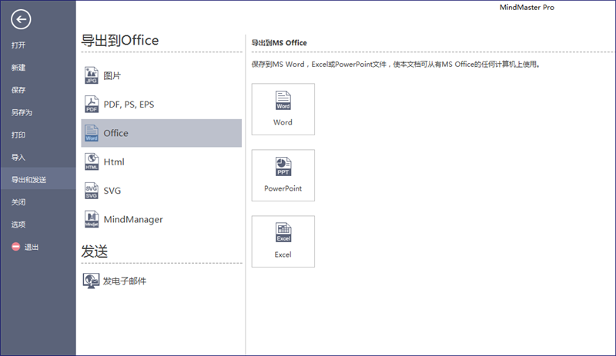Select 导入 in the sidebar
Screen dimensions: 616x356
pos(18,157)
